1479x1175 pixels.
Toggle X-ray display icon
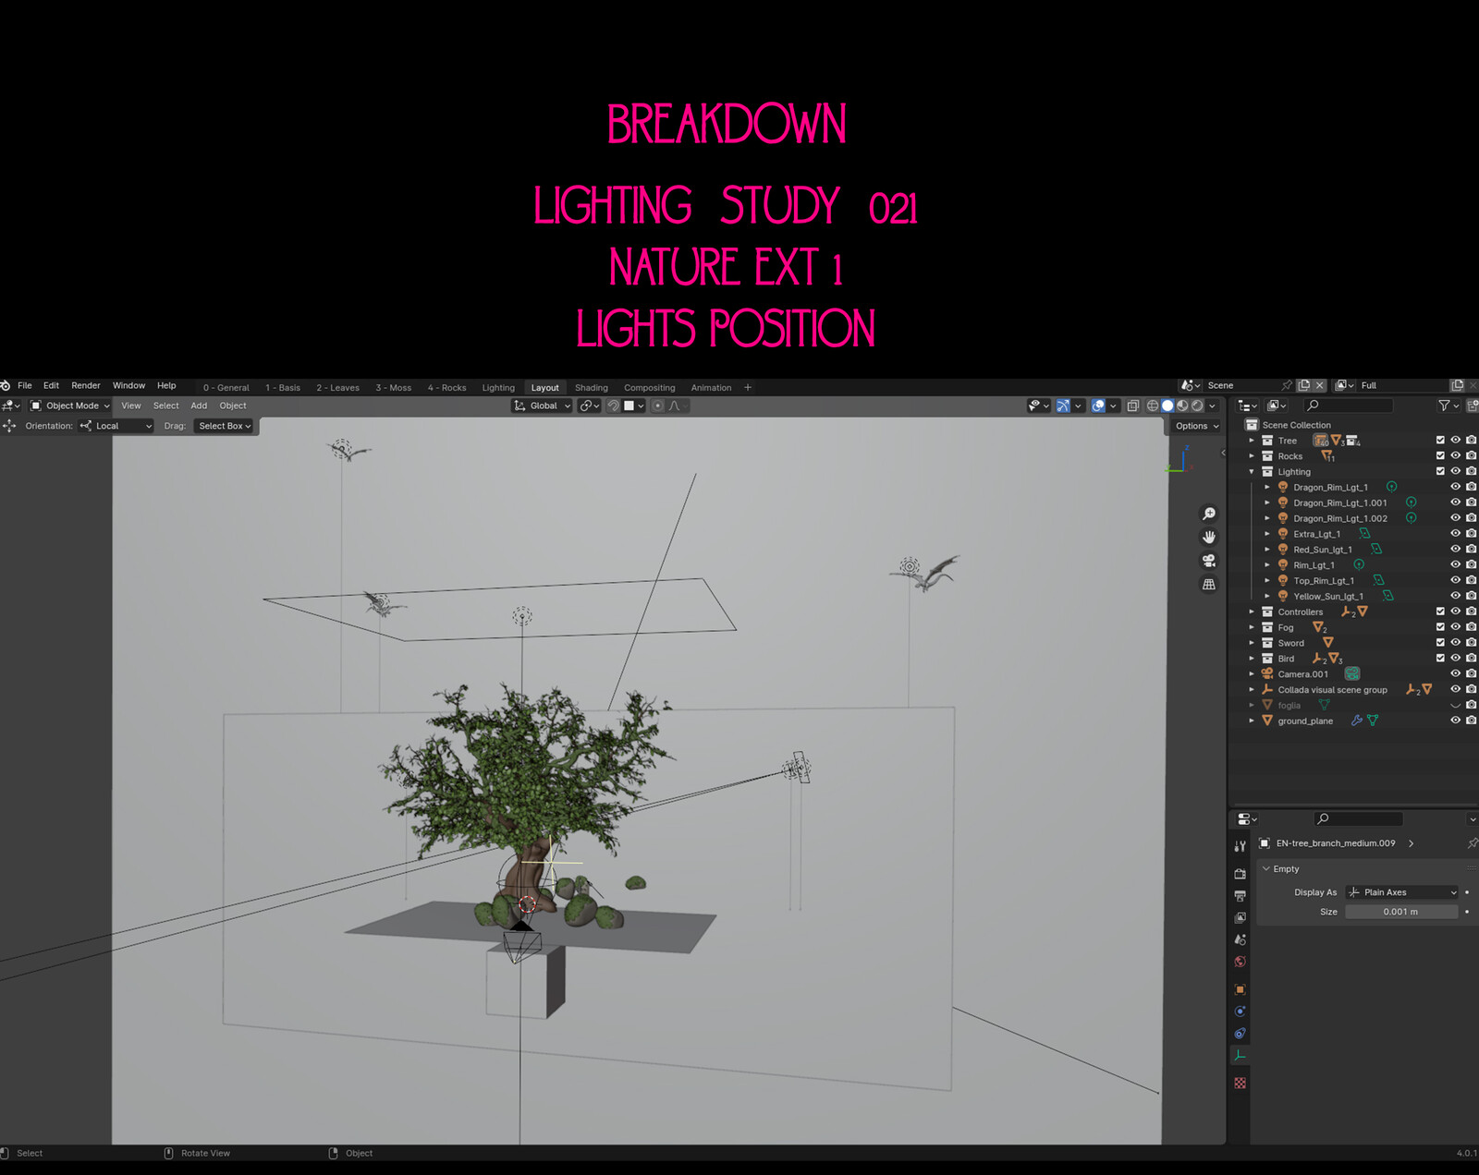[1132, 406]
